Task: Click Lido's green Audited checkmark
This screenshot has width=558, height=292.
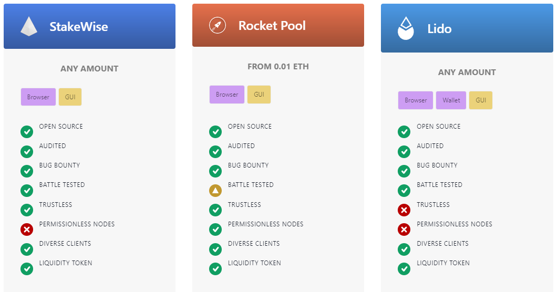Action: pyautogui.click(x=404, y=152)
